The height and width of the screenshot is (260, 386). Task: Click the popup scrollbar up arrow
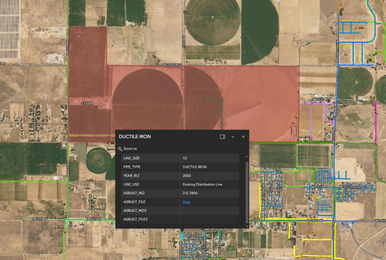click(247, 156)
